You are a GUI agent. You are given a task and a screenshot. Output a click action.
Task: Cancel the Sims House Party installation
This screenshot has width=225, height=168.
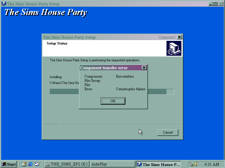pos(168,132)
